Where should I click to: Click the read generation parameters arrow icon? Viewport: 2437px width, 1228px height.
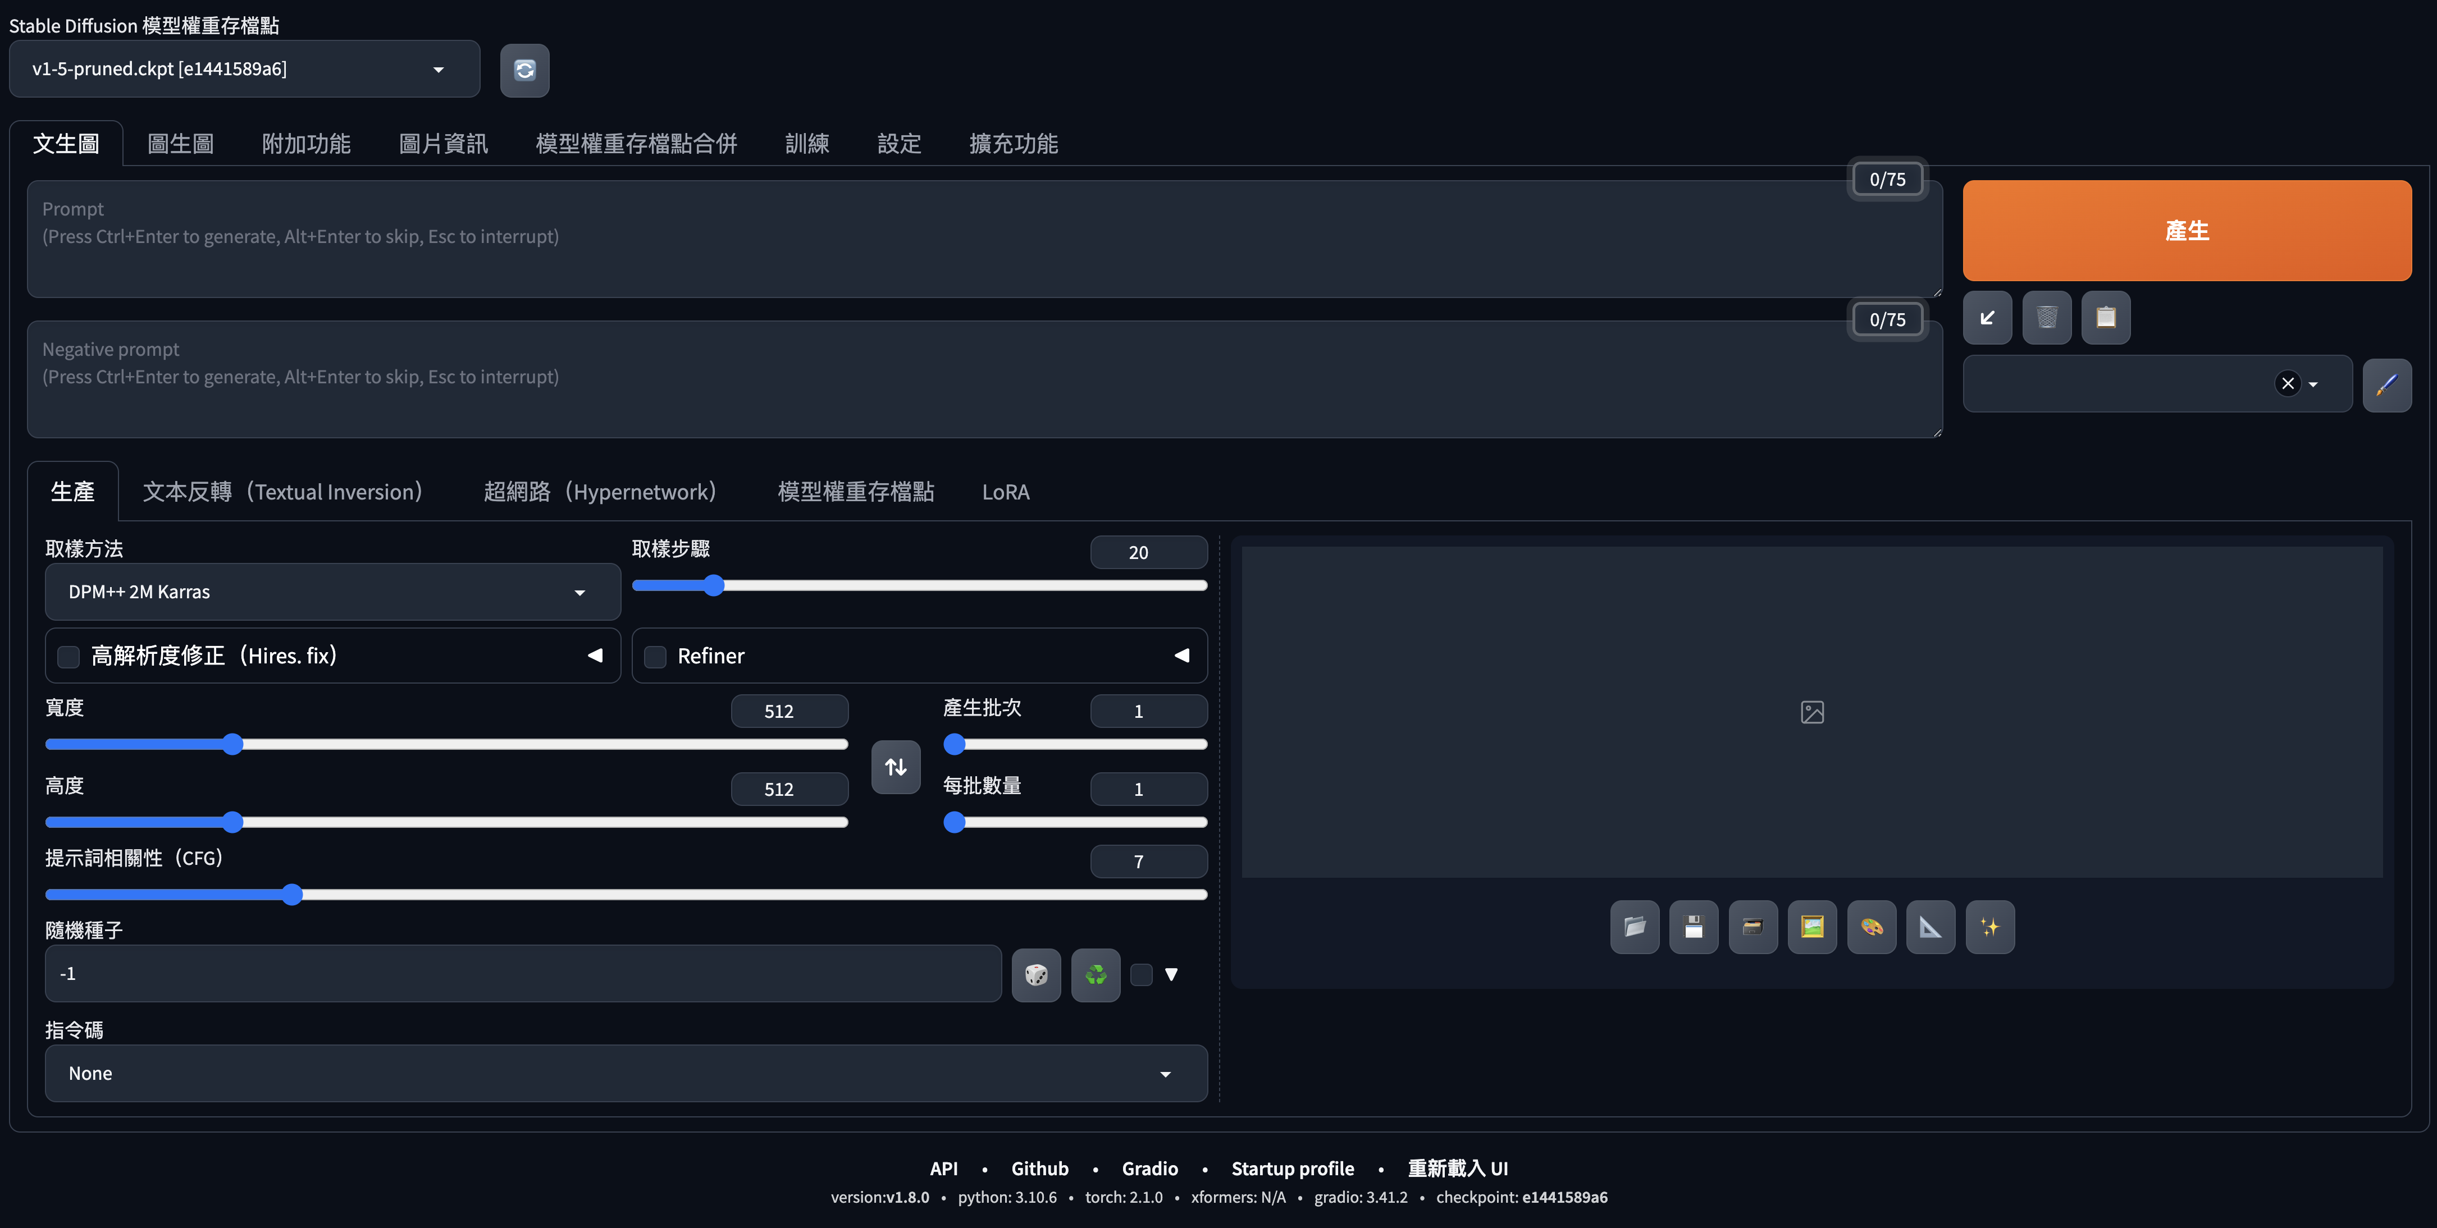pos(1987,318)
